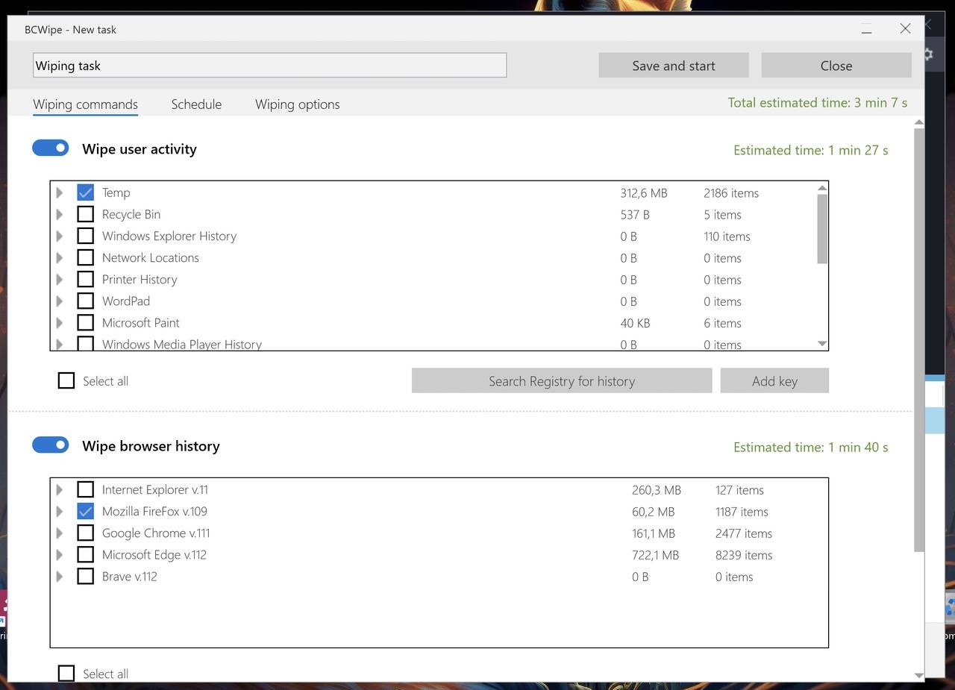This screenshot has height=690, width=955.
Task: Click Search Registry for history
Action: point(562,380)
